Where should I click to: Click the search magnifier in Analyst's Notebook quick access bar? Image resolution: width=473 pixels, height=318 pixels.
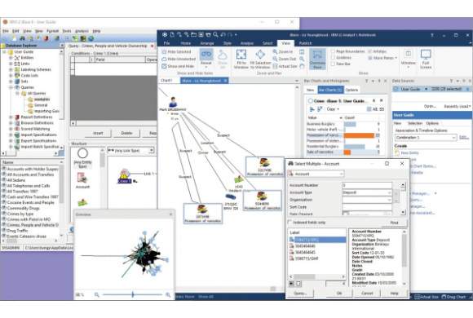click(x=215, y=35)
